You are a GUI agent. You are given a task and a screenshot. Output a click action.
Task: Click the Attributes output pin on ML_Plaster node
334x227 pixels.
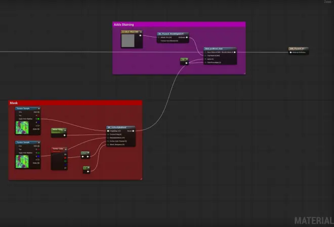click(187, 37)
